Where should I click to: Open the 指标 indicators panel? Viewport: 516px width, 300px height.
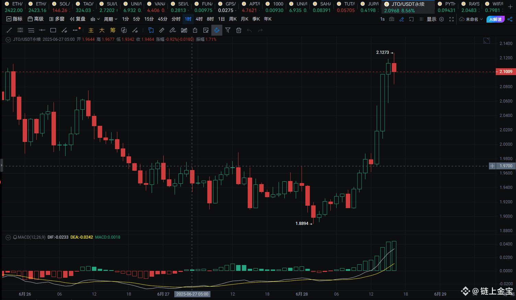(14, 19)
